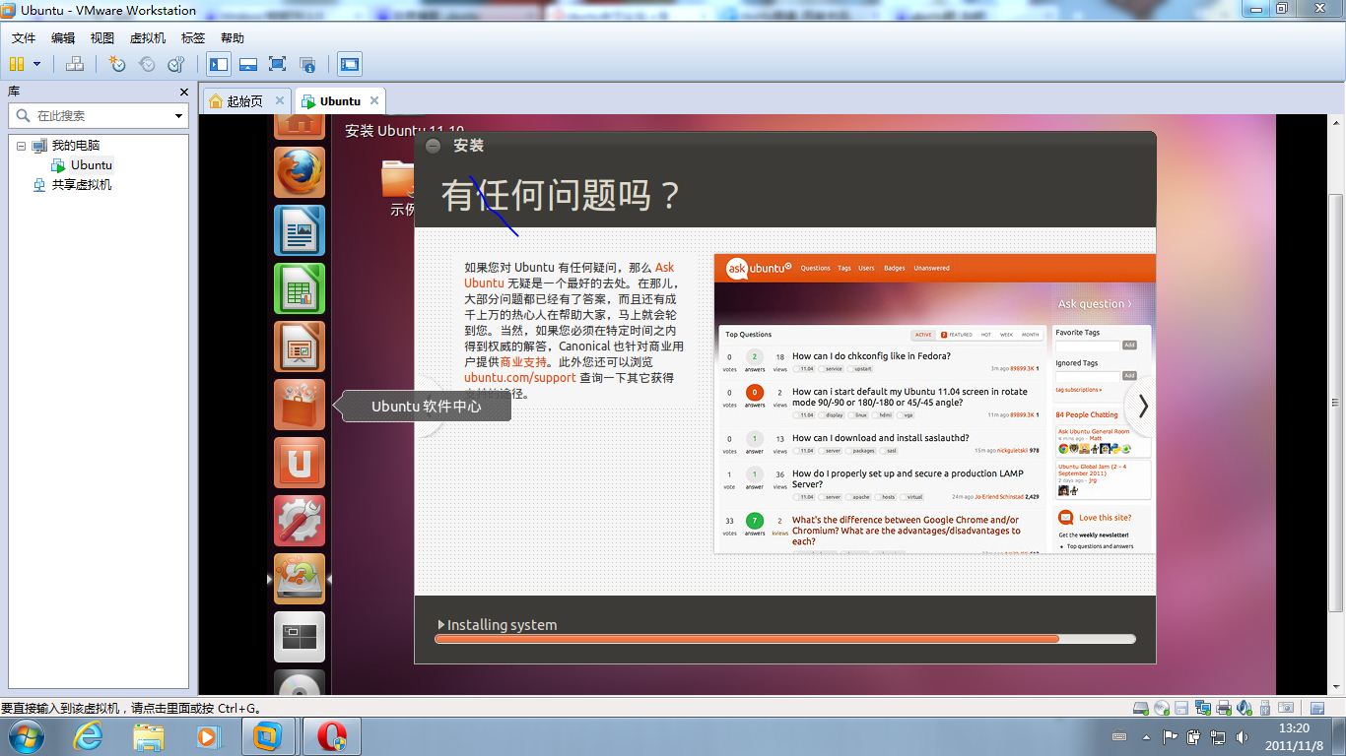This screenshot has width=1346, height=756.
Task: Click network adapter status icon
Action: 1202,708
